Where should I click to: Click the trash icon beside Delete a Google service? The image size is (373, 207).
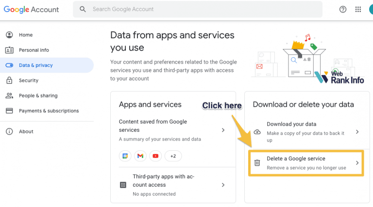pos(257,163)
